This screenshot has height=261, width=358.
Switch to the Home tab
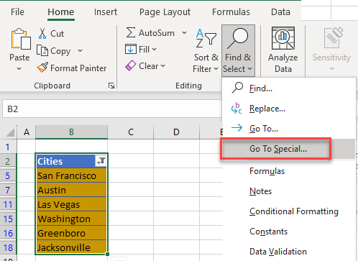tap(61, 12)
